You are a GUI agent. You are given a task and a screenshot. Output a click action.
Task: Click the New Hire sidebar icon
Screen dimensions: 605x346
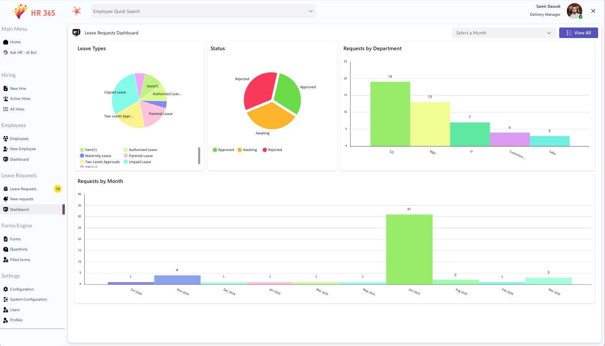6,89
